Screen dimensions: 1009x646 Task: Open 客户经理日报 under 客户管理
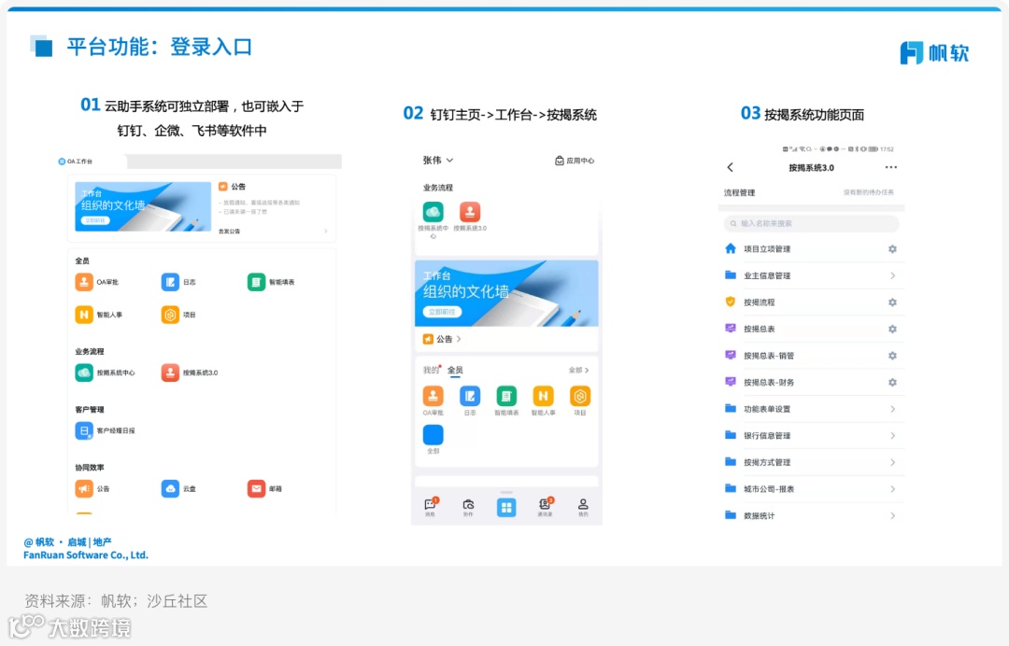[x=105, y=430]
